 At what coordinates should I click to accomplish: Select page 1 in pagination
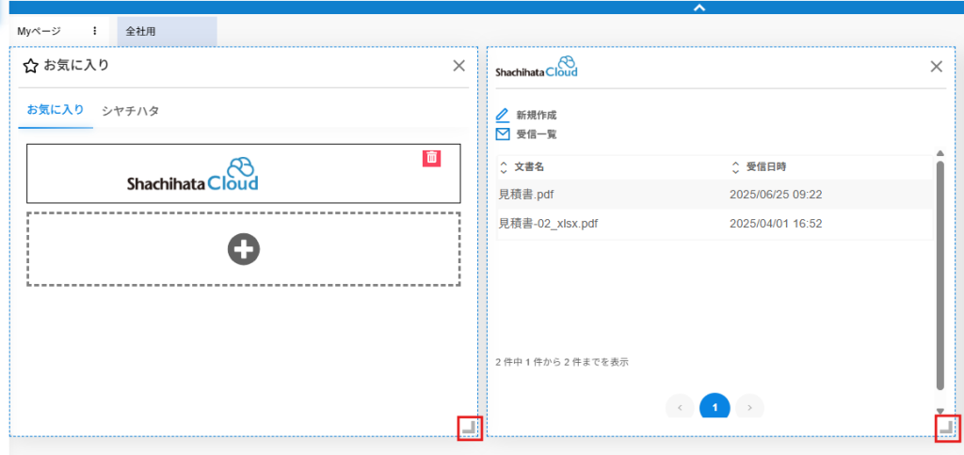point(715,407)
